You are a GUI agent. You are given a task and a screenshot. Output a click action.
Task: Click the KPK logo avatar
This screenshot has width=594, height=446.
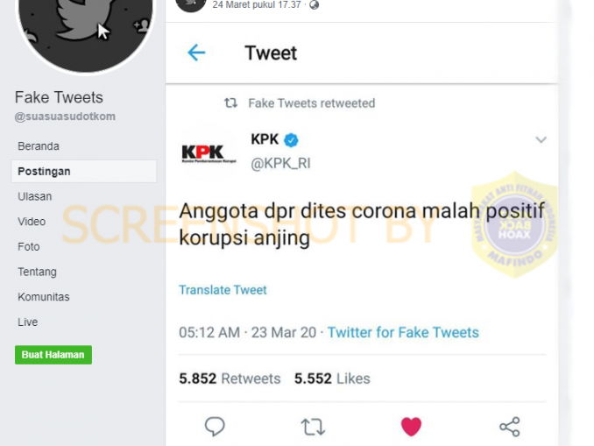coord(209,153)
